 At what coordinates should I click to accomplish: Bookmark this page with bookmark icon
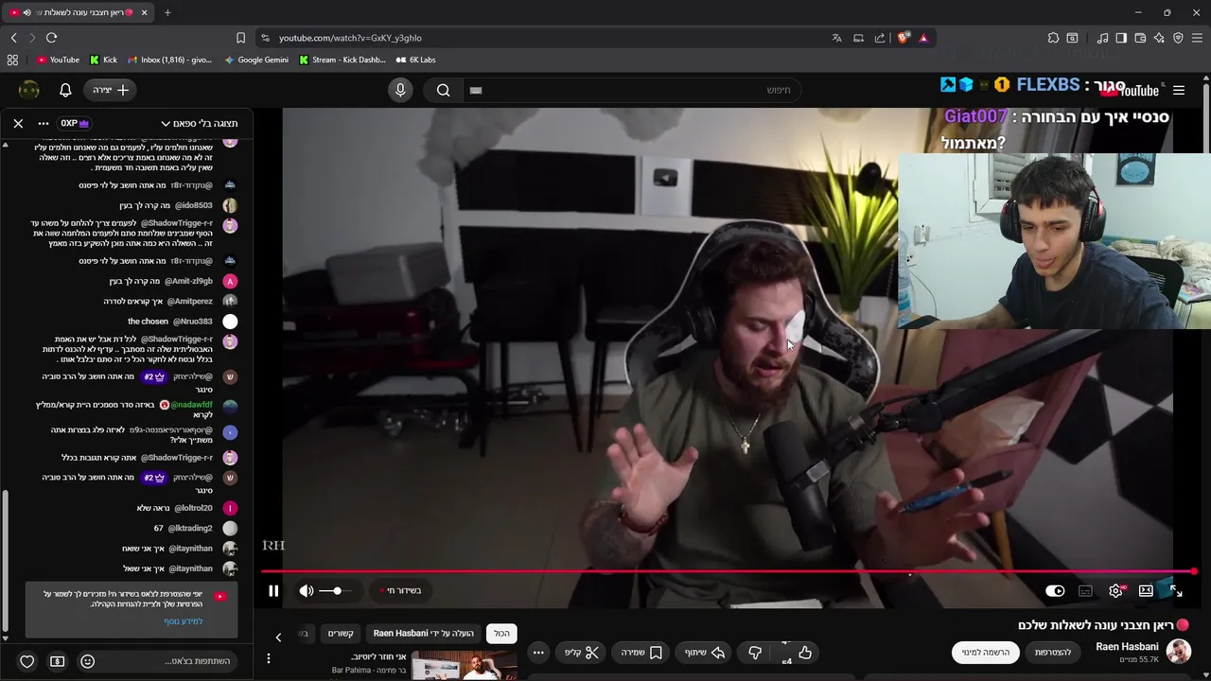pos(240,38)
